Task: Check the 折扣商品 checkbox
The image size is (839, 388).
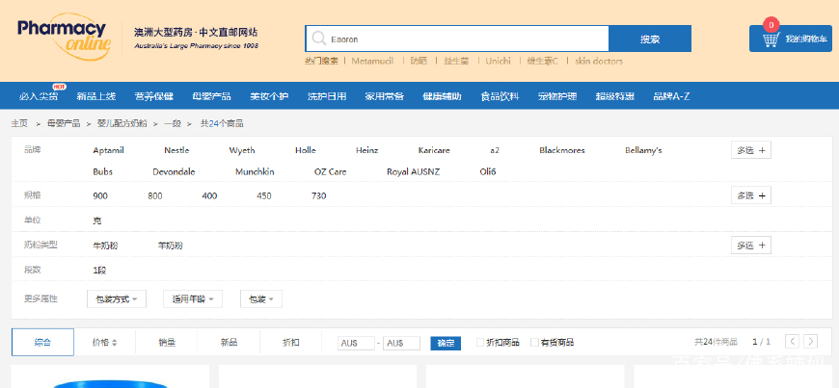Action: (x=481, y=343)
